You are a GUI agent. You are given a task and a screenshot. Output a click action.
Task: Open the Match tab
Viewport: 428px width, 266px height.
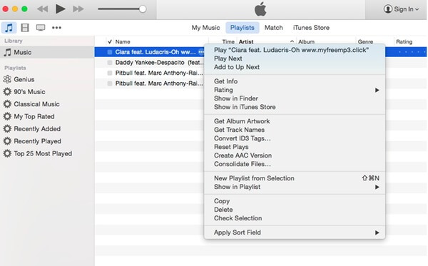click(x=273, y=28)
